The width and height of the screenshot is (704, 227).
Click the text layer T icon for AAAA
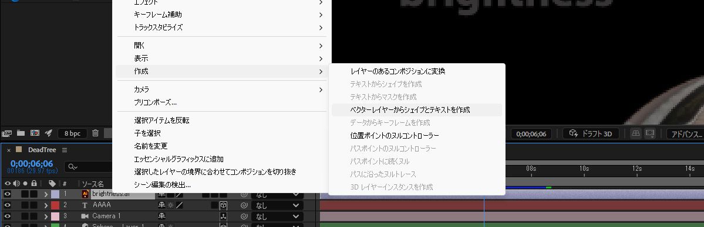85,205
